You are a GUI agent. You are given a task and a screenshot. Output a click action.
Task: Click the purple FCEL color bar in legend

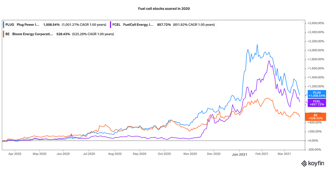point(111,25)
